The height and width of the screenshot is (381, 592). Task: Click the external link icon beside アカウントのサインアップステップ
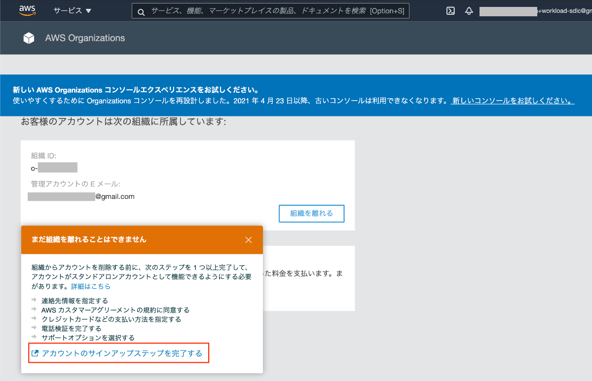35,353
